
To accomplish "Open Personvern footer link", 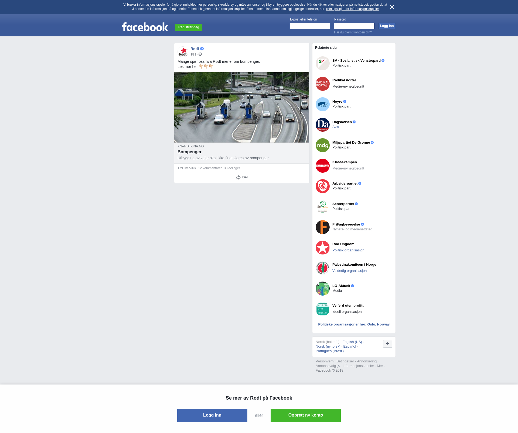I will tap(325, 361).
